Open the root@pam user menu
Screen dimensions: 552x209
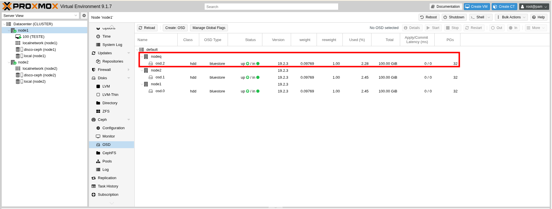coord(534,7)
